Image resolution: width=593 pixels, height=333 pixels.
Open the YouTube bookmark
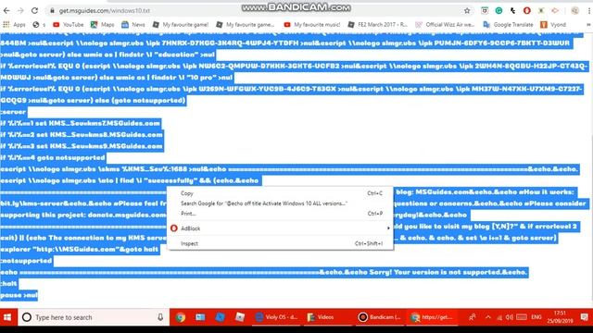pos(69,25)
